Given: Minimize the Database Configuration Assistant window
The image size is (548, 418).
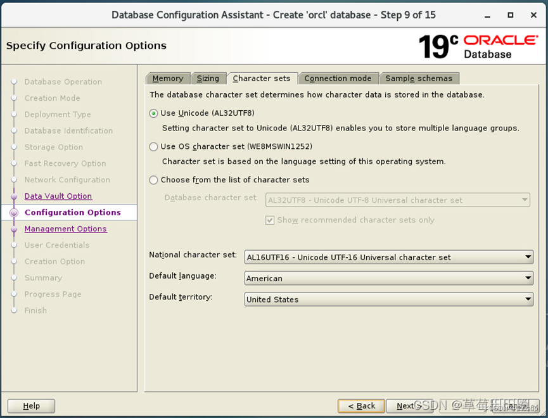Looking at the screenshot, I should coord(488,15).
